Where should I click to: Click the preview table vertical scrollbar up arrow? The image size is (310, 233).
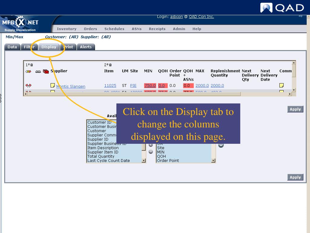pyautogui.click(x=294, y=63)
